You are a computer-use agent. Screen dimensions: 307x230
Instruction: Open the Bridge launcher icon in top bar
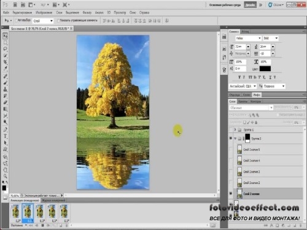[x=15, y=5]
